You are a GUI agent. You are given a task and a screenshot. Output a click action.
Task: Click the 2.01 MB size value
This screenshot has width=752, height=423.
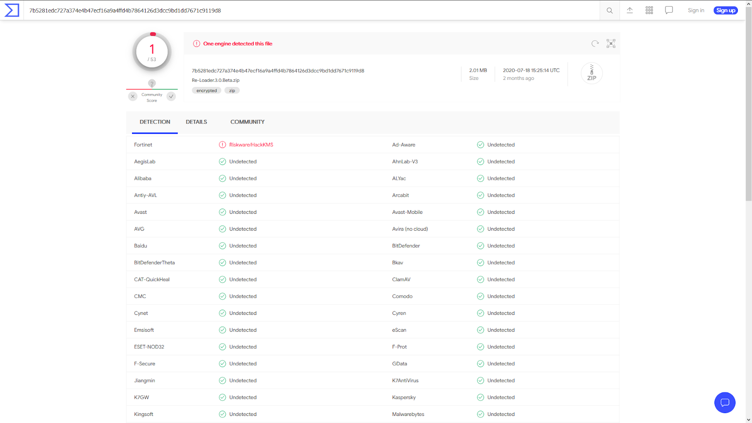click(478, 70)
